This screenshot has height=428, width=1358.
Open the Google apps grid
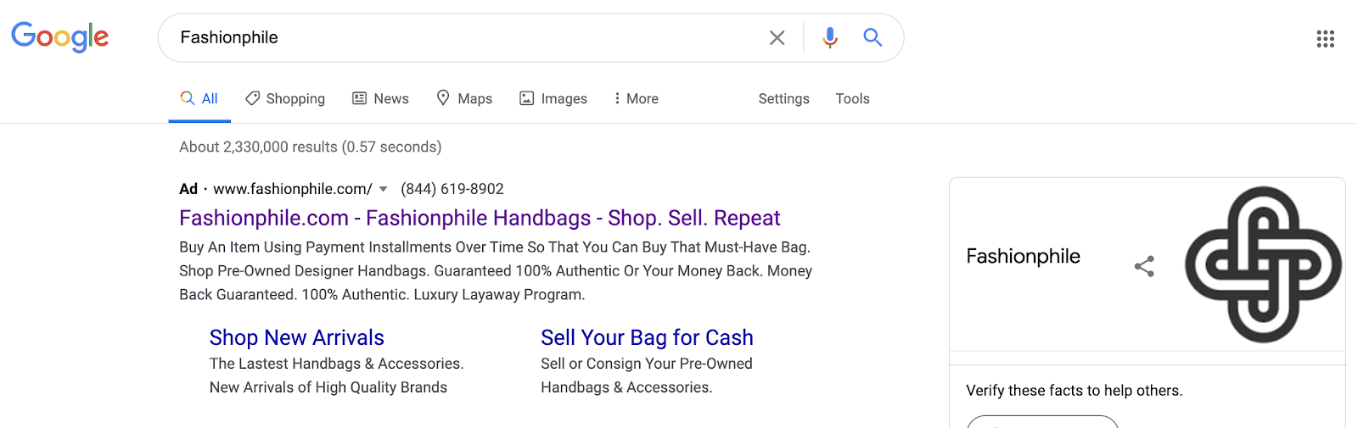click(x=1326, y=38)
